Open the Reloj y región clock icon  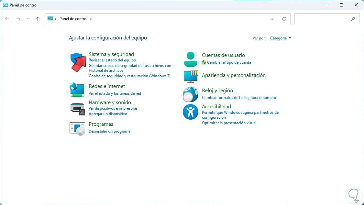tap(190, 94)
